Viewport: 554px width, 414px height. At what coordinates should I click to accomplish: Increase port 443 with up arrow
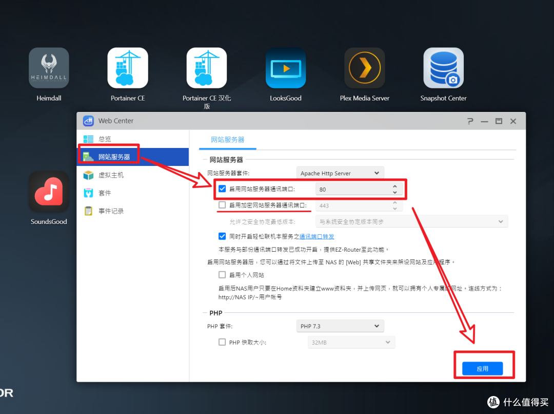click(394, 202)
